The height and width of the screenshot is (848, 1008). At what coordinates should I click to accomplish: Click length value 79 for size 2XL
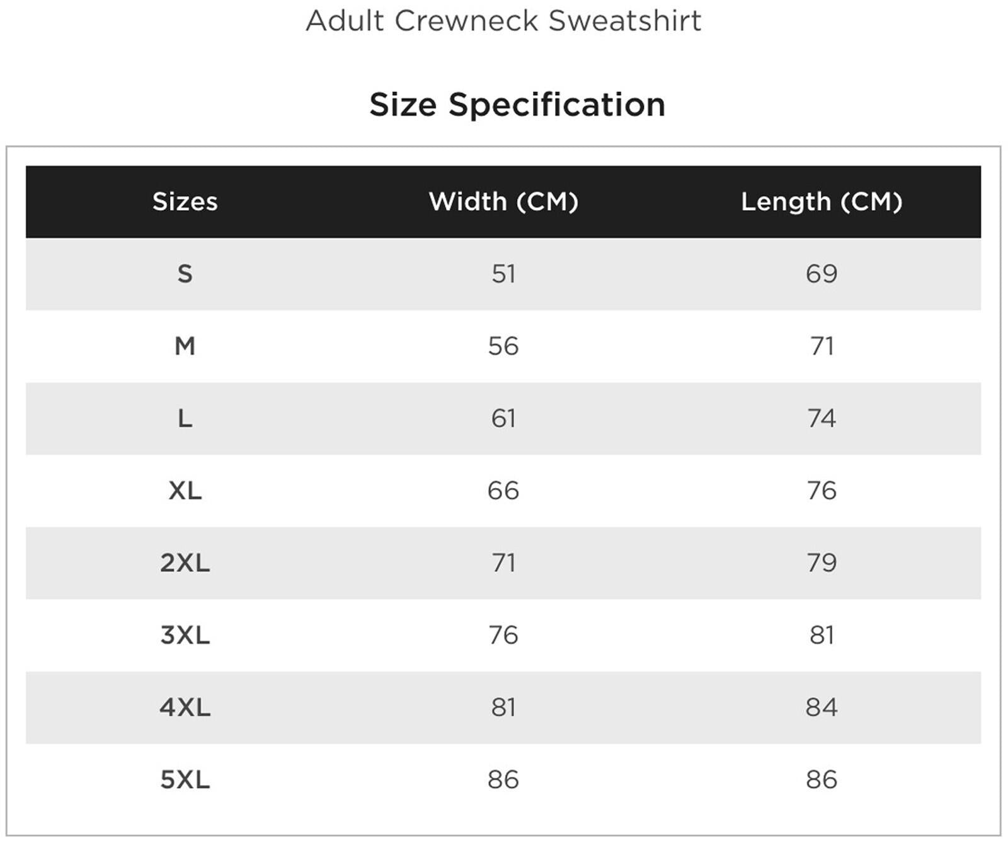822,563
